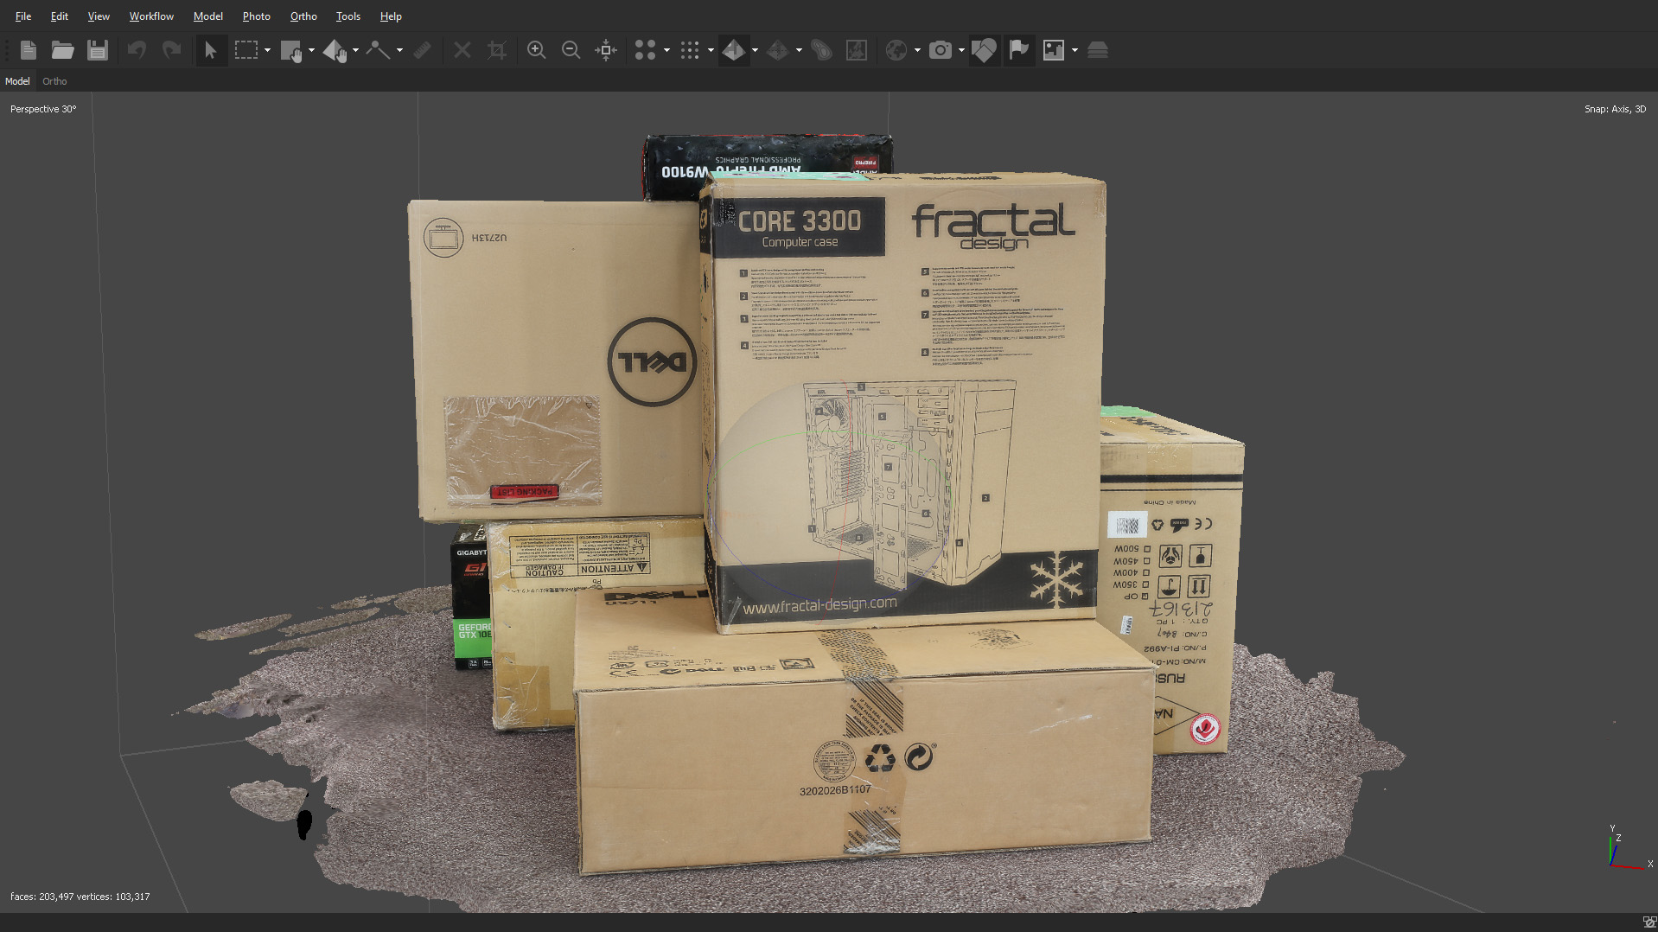Screen dimensions: 1658x932
Task: Create a new project document
Action: 29,50
